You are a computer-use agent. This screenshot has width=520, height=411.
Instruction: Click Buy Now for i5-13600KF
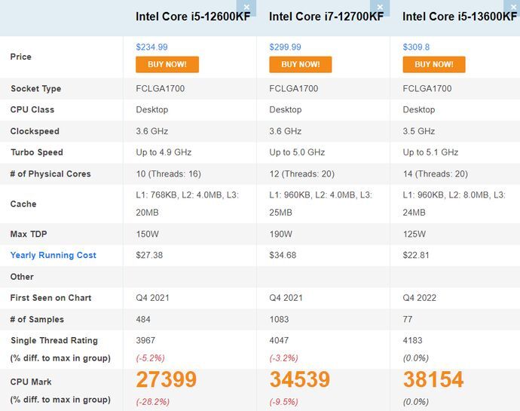click(434, 64)
